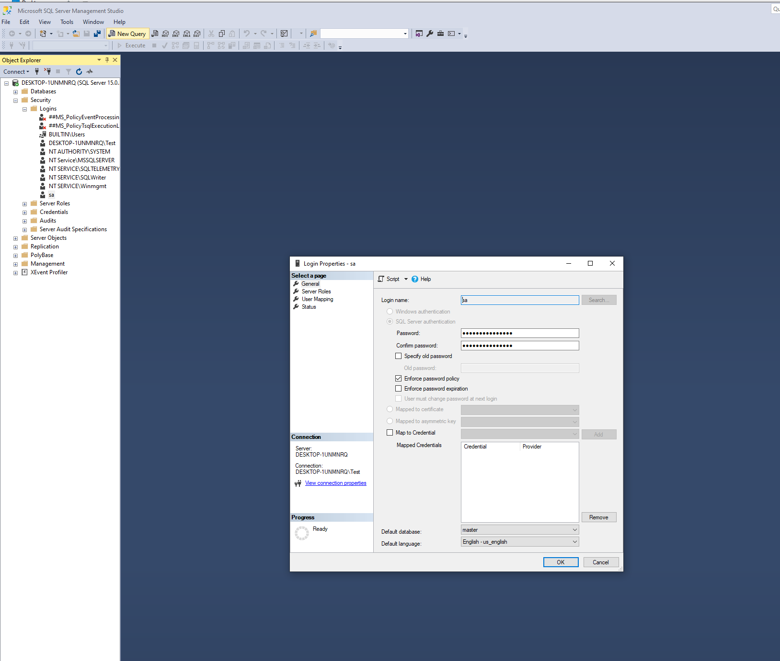Click the New Query toolbar button
Screen dimensions: 780x661
127,34
